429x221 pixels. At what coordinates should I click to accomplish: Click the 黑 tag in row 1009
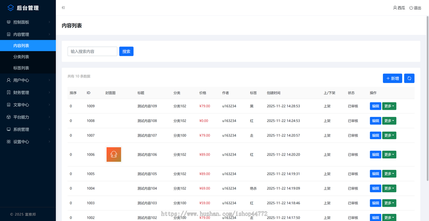click(252, 106)
